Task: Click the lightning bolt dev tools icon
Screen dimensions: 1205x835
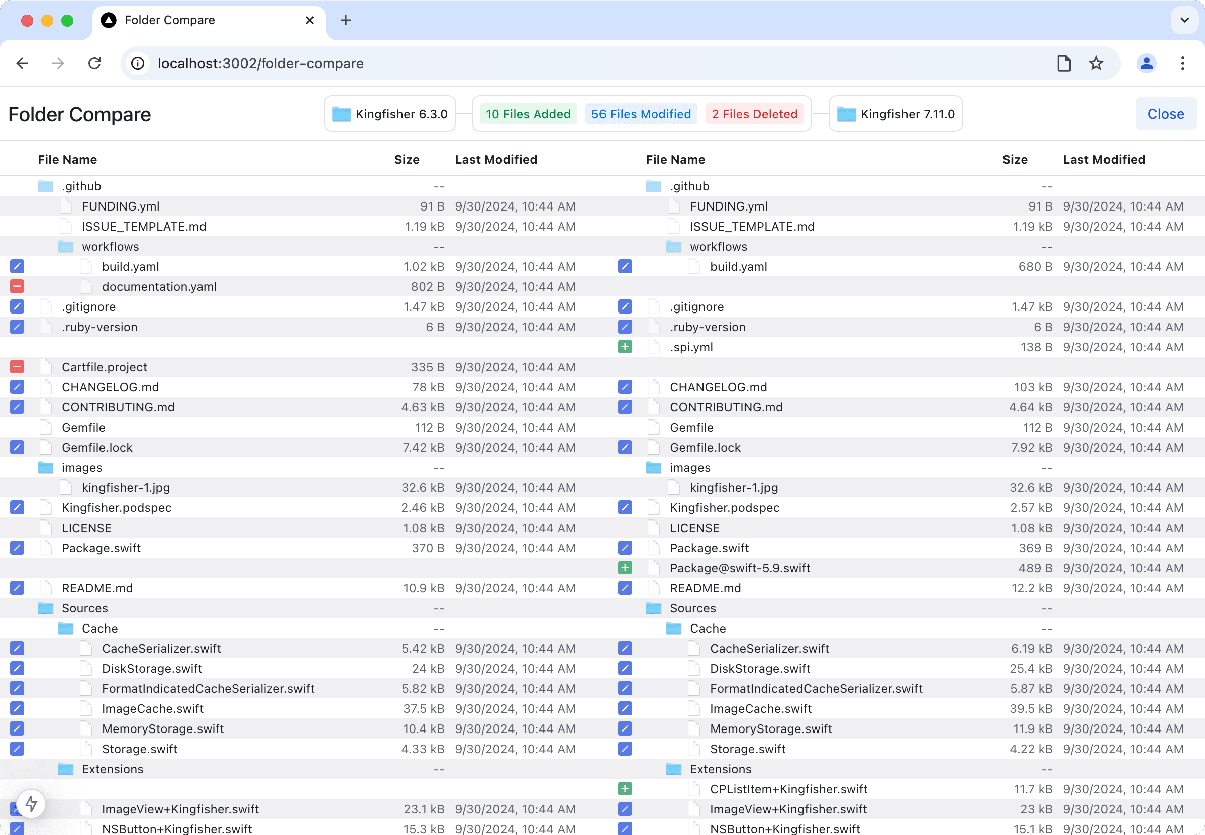Action: pyautogui.click(x=31, y=804)
